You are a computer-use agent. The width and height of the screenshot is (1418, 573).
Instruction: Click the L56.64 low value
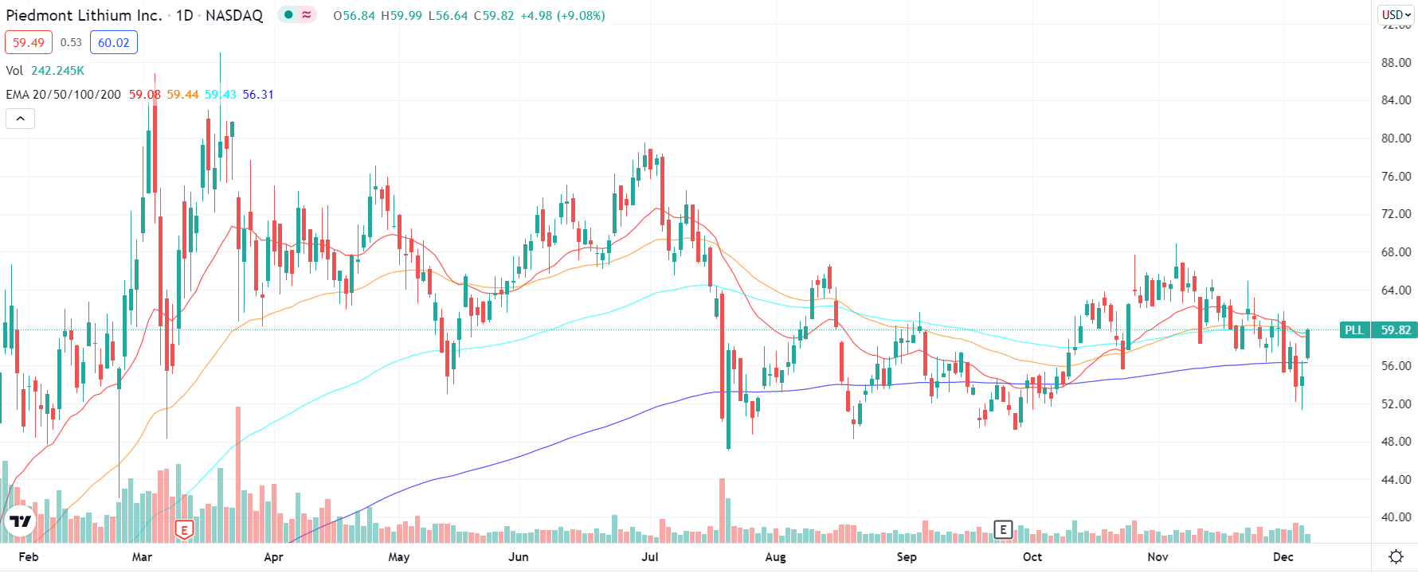(x=448, y=15)
